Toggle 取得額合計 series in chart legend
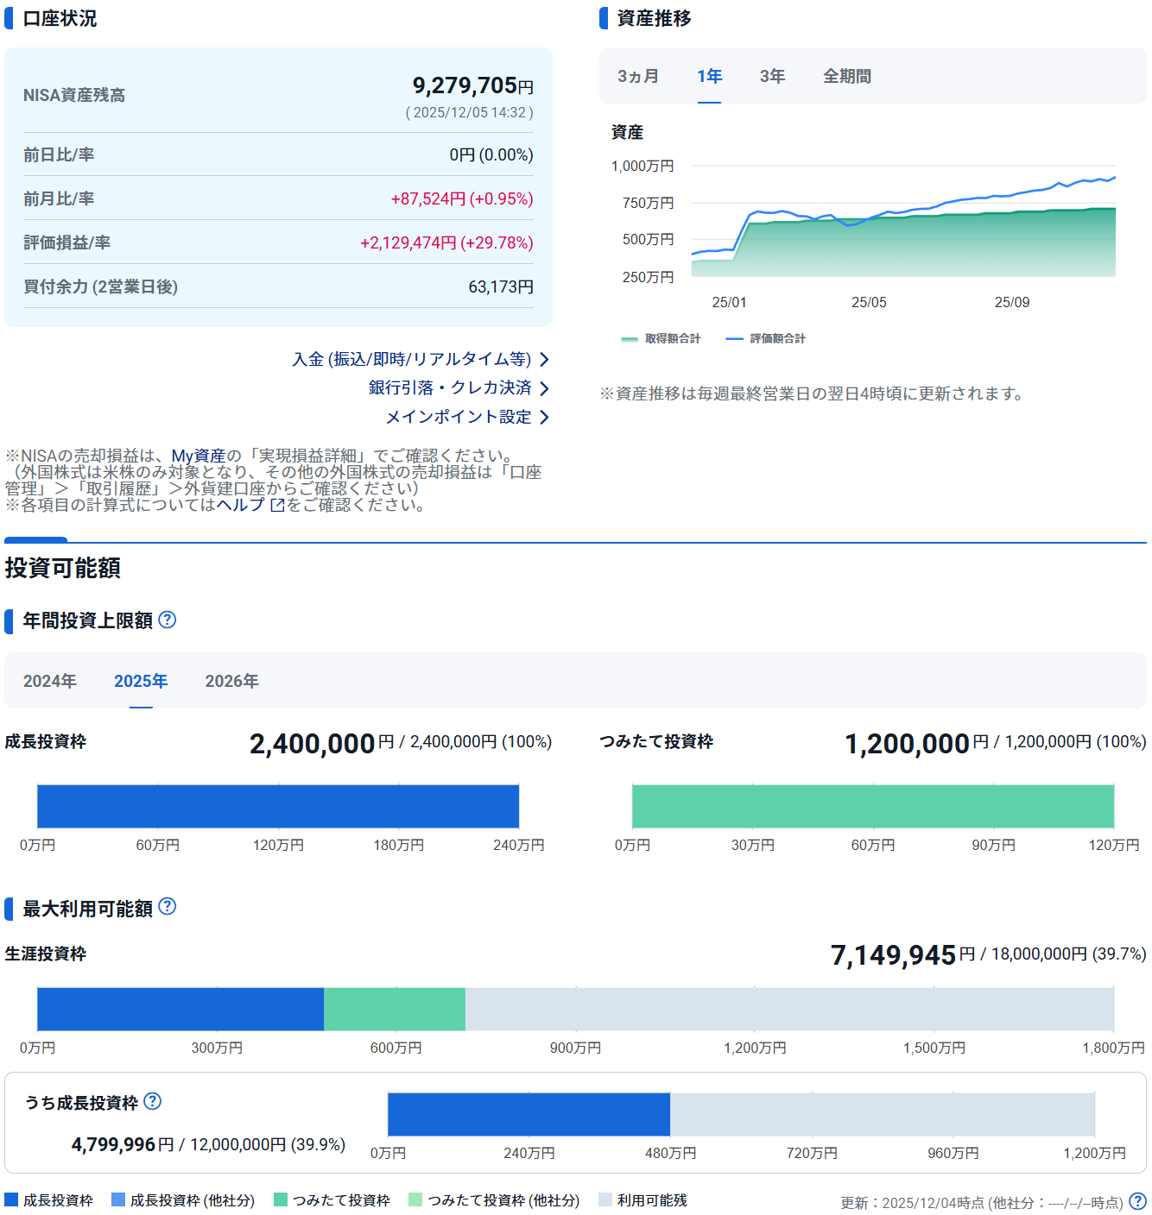This screenshot has height=1215, width=1152. click(661, 339)
